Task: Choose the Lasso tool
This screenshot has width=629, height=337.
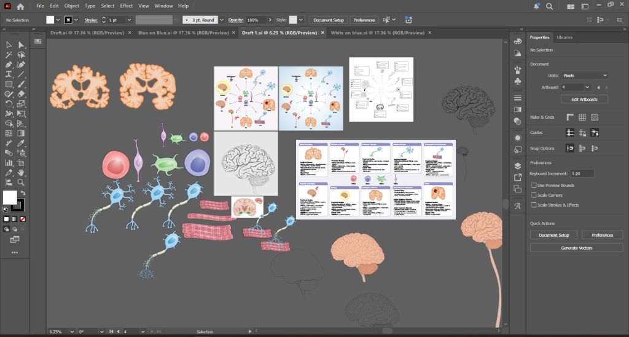Action: [21, 55]
